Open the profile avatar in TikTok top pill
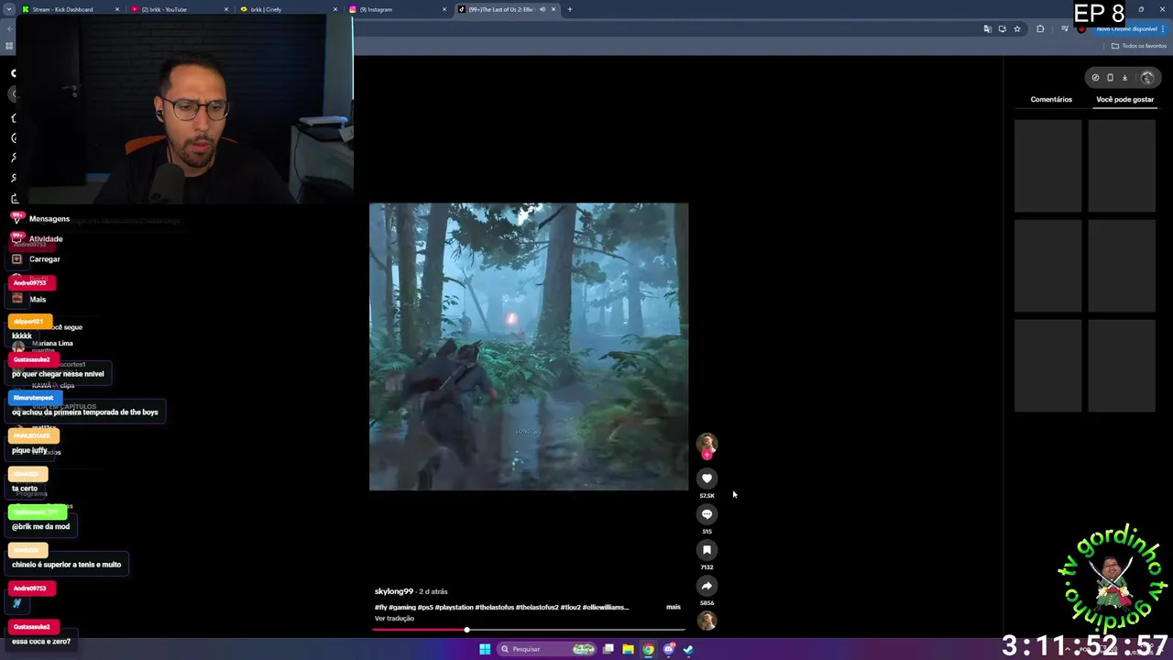 tap(1146, 78)
